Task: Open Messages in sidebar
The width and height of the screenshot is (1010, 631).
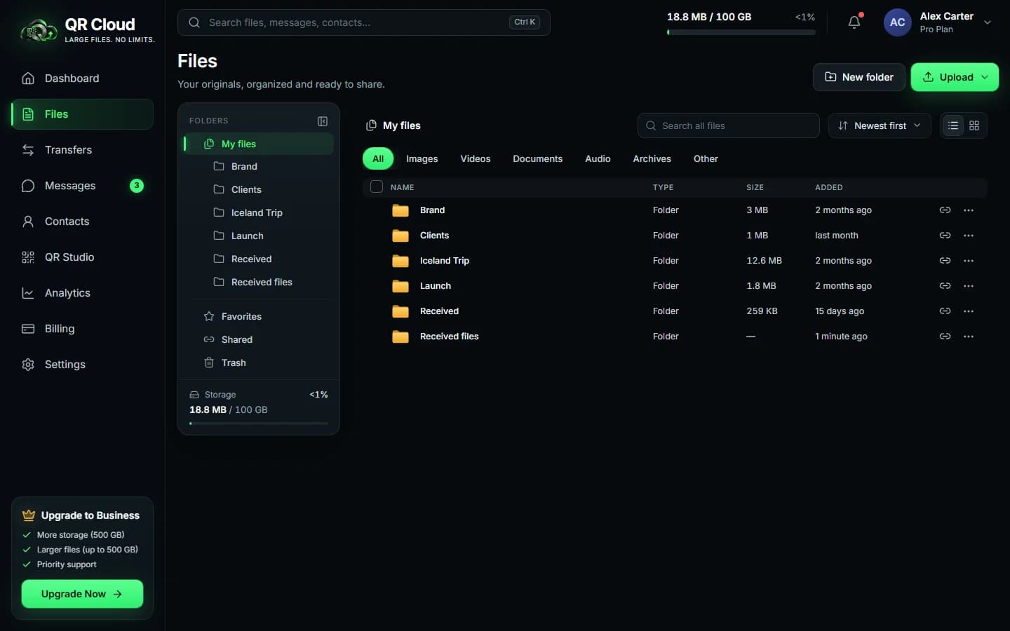Action: click(x=83, y=186)
